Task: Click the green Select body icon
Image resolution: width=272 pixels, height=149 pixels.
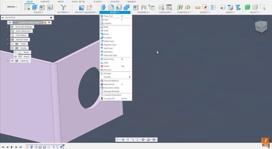Action: point(247,7)
